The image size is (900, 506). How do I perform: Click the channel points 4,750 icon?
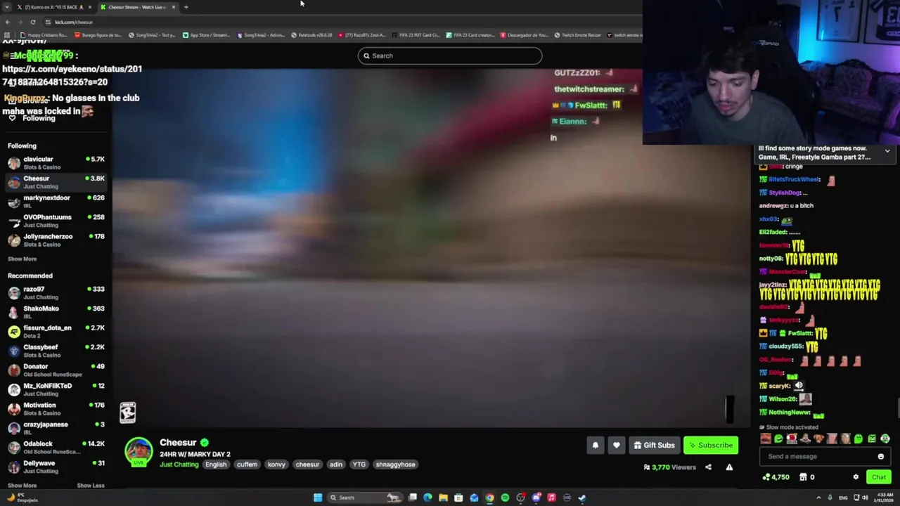click(777, 477)
